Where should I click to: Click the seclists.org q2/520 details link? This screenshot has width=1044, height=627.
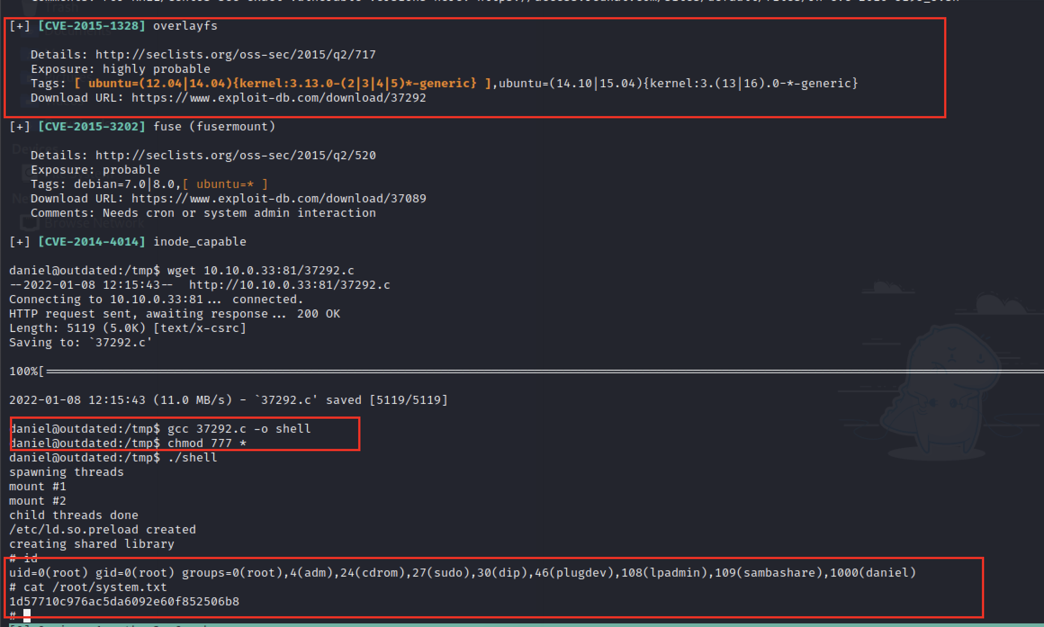click(235, 156)
